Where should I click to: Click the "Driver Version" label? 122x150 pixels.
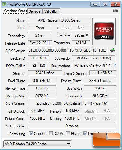coord(15,104)
